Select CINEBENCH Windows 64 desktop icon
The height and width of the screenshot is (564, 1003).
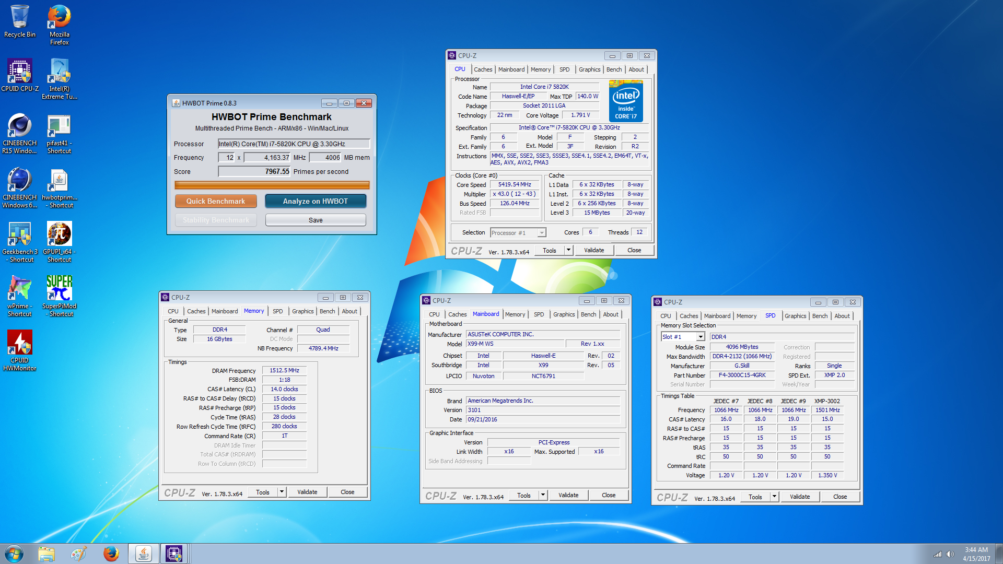20,188
